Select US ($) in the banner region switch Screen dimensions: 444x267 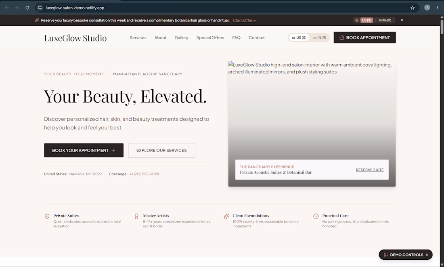pos(367,20)
